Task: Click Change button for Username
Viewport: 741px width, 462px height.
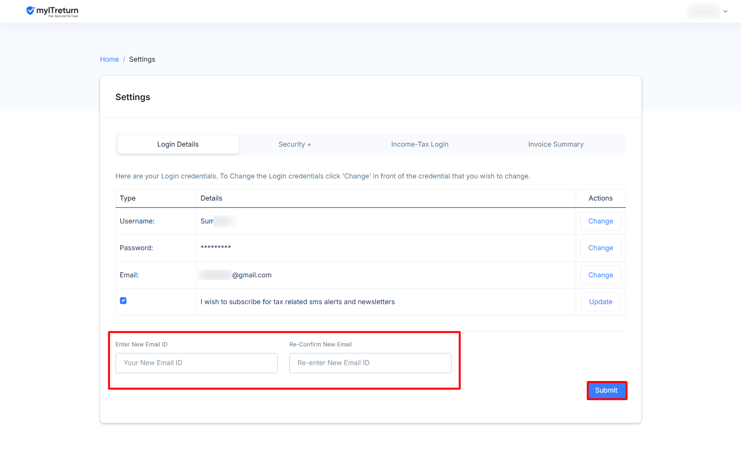Action: coord(601,221)
